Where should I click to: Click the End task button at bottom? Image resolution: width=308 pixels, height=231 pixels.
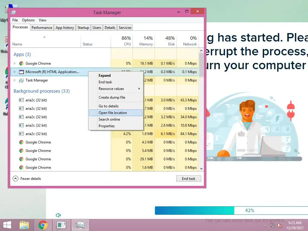point(189,179)
